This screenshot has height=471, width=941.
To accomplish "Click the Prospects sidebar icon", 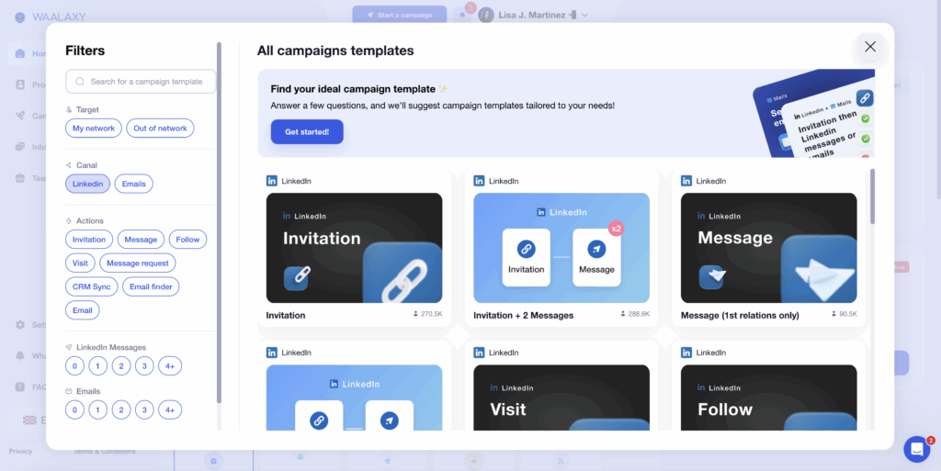I will pos(20,84).
